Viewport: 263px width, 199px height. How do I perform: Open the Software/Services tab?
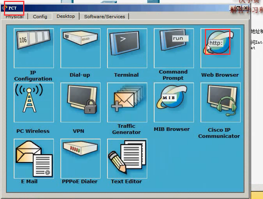(x=104, y=16)
